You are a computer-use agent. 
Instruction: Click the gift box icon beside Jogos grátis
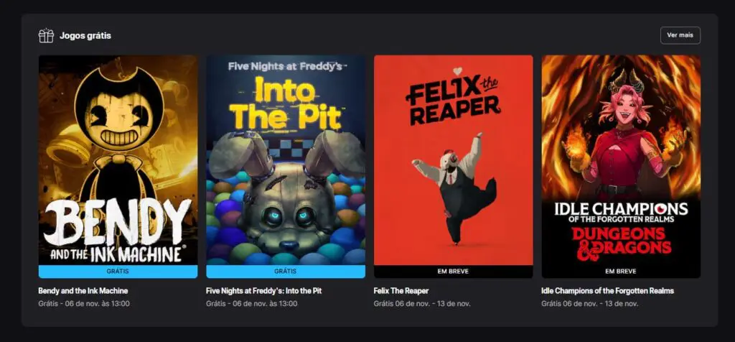click(46, 36)
